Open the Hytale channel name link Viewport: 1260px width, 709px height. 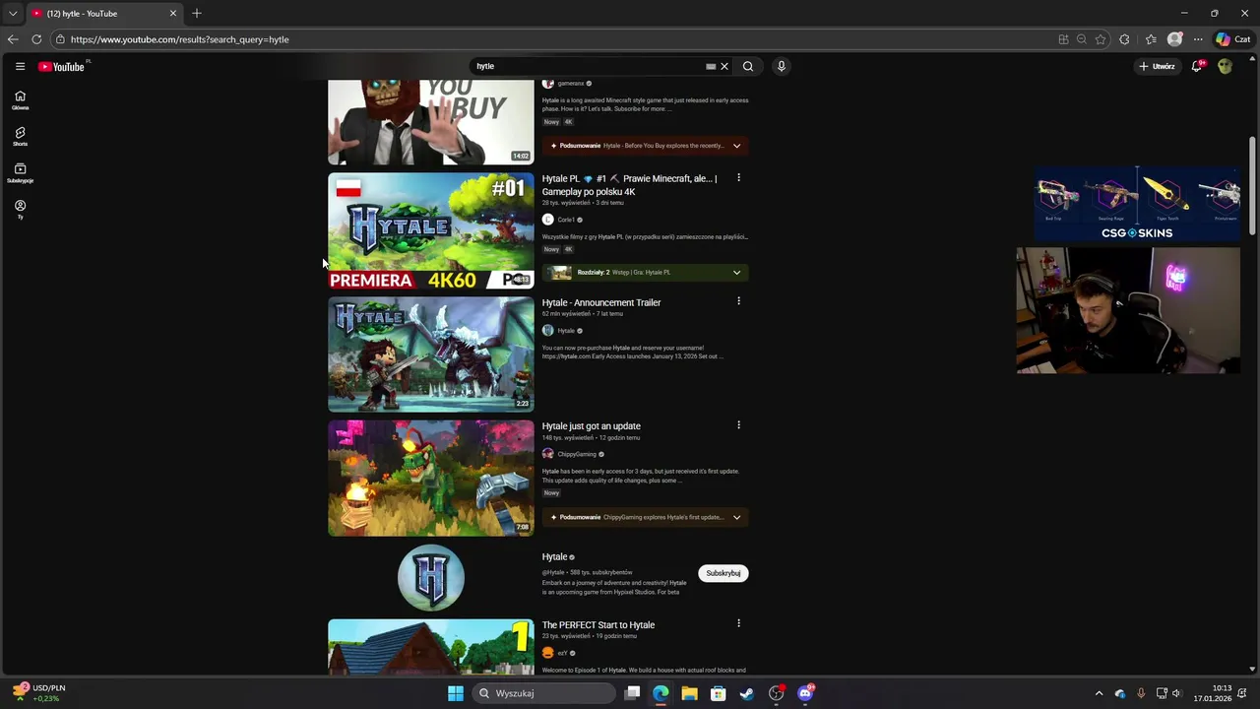pos(555,556)
